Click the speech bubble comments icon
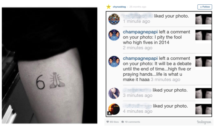 123,122
